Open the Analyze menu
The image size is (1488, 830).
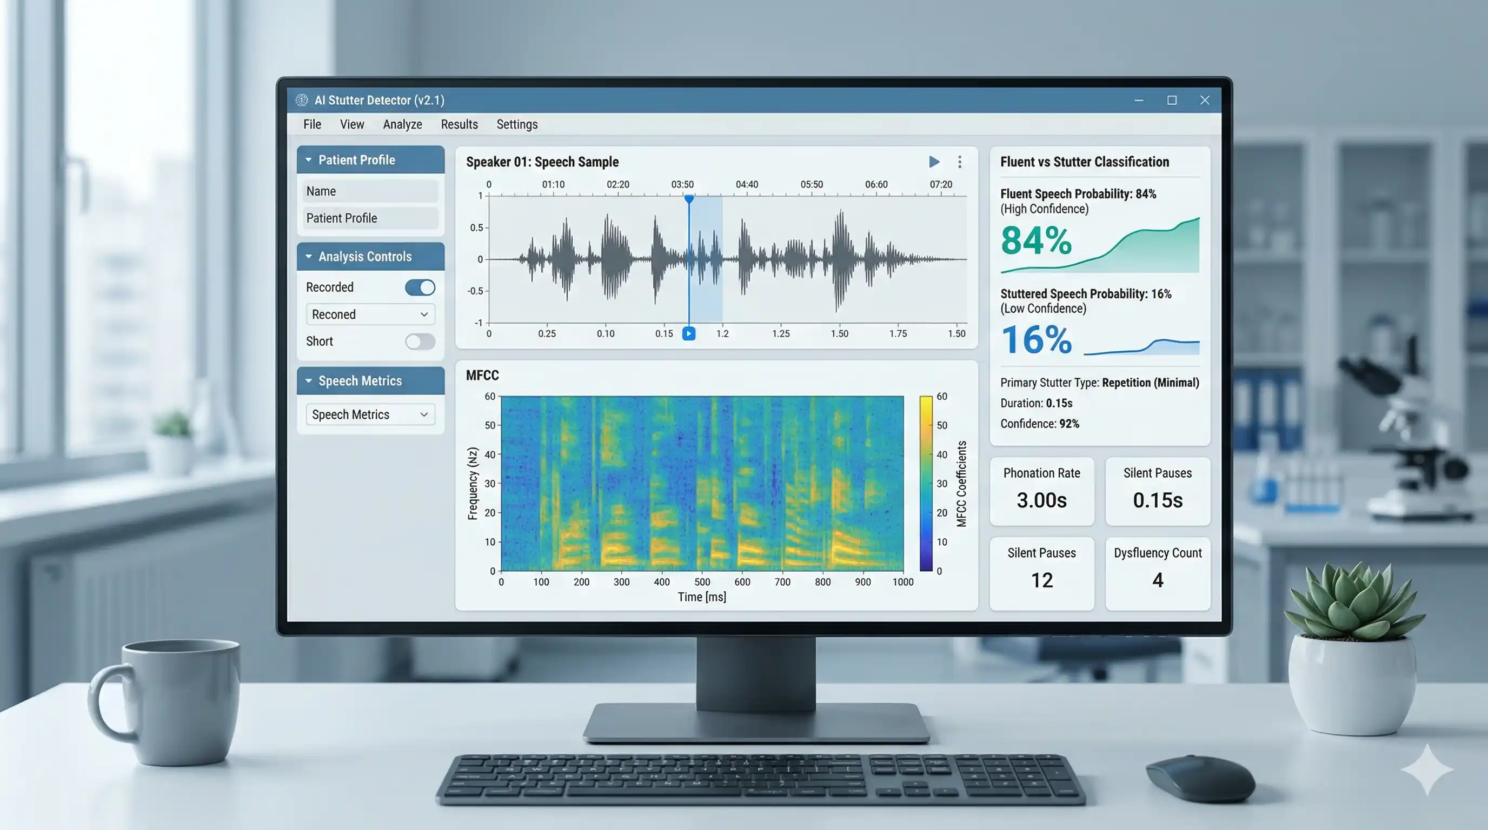click(402, 124)
